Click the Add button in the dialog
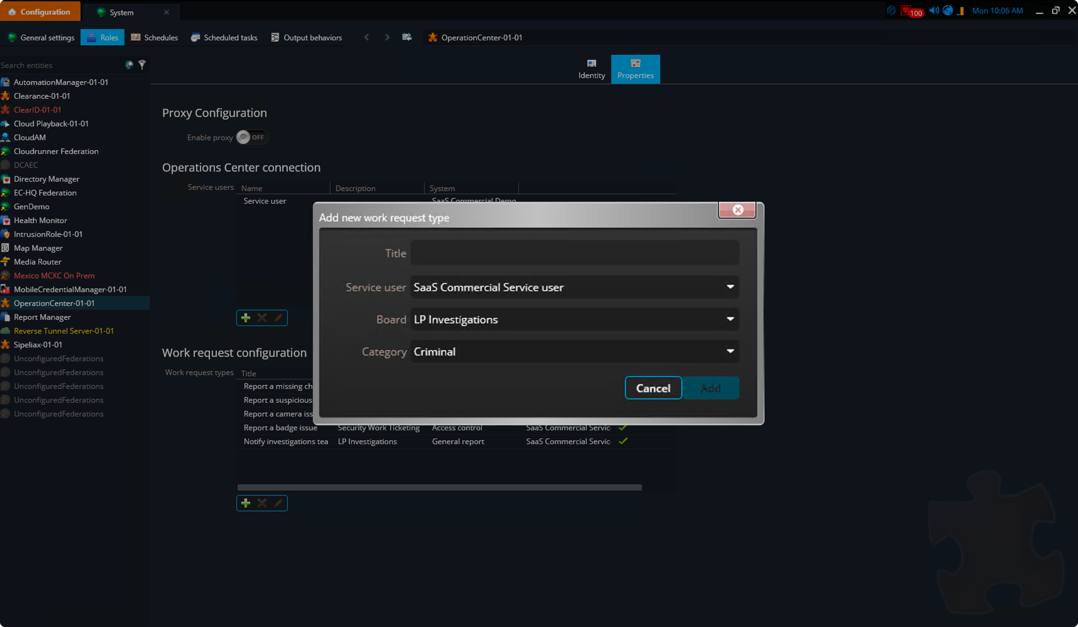The image size is (1078, 627). coord(710,388)
